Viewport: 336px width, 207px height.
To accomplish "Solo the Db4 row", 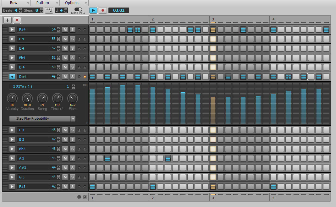I will click(72, 77).
